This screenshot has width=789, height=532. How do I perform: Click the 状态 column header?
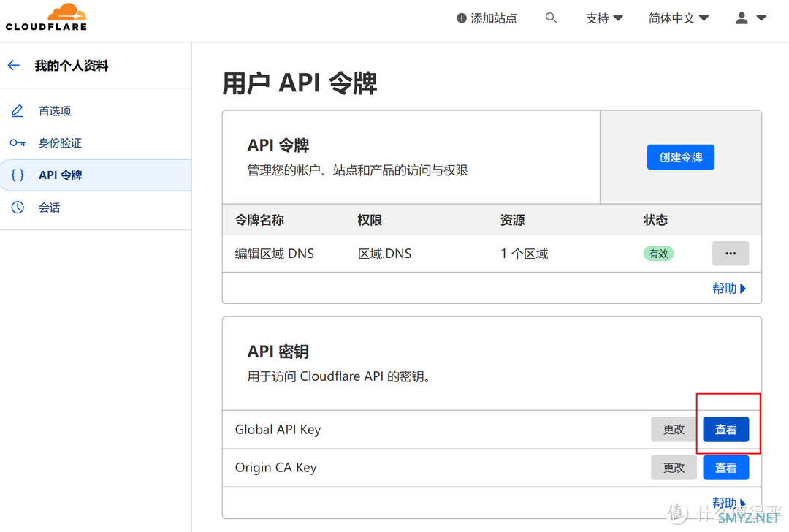click(655, 220)
